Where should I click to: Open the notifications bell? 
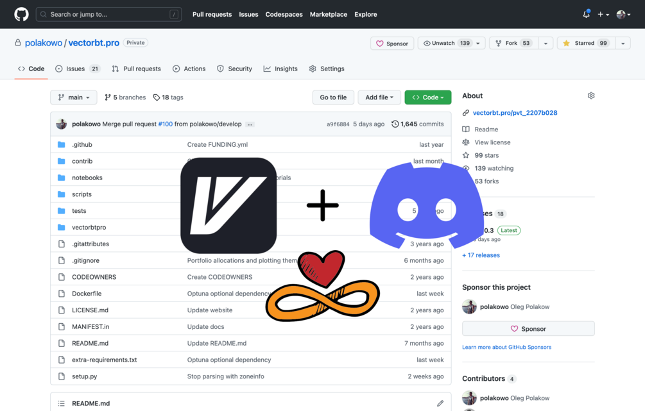point(586,14)
